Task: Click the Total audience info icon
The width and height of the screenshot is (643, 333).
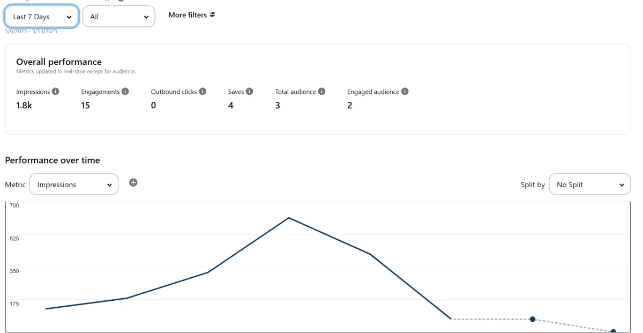Action: [x=322, y=92]
